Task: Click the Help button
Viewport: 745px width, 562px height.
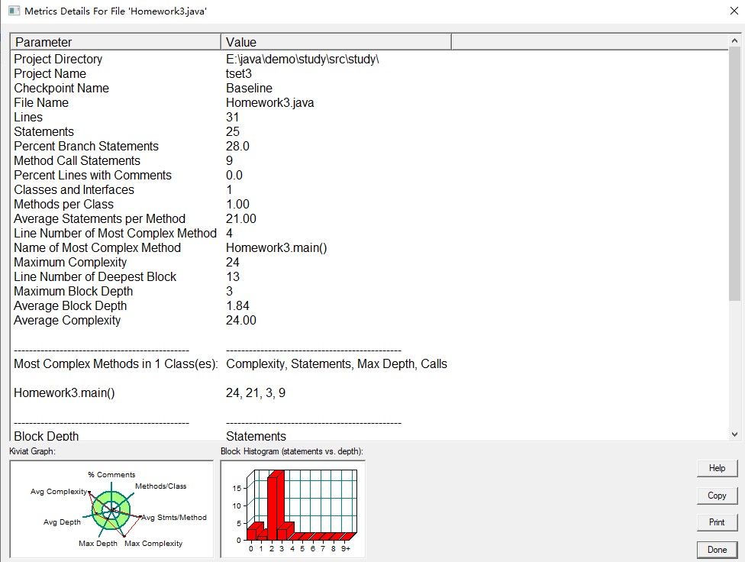Action: [717, 468]
